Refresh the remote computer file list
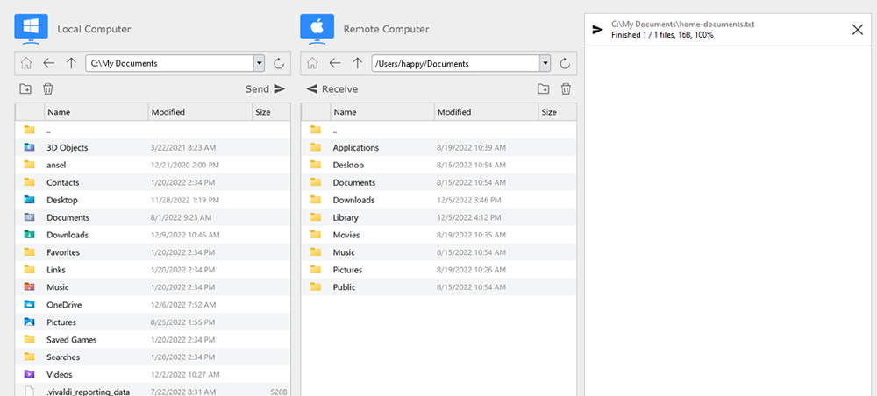The height and width of the screenshot is (396, 877). click(x=565, y=63)
